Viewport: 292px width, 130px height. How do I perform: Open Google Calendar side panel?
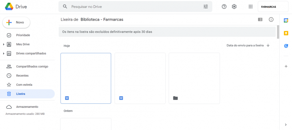286,21
